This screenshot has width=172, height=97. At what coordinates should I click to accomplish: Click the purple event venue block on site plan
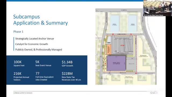click(x=116, y=63)
